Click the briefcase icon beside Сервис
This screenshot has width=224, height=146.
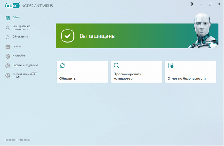(x=8, y=46)
